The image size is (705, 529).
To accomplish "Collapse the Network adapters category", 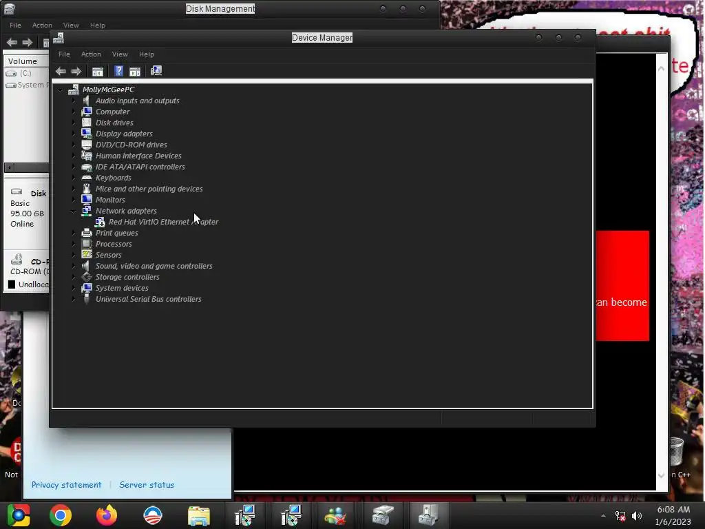I will pyautogui.click(x=73, y=211).
